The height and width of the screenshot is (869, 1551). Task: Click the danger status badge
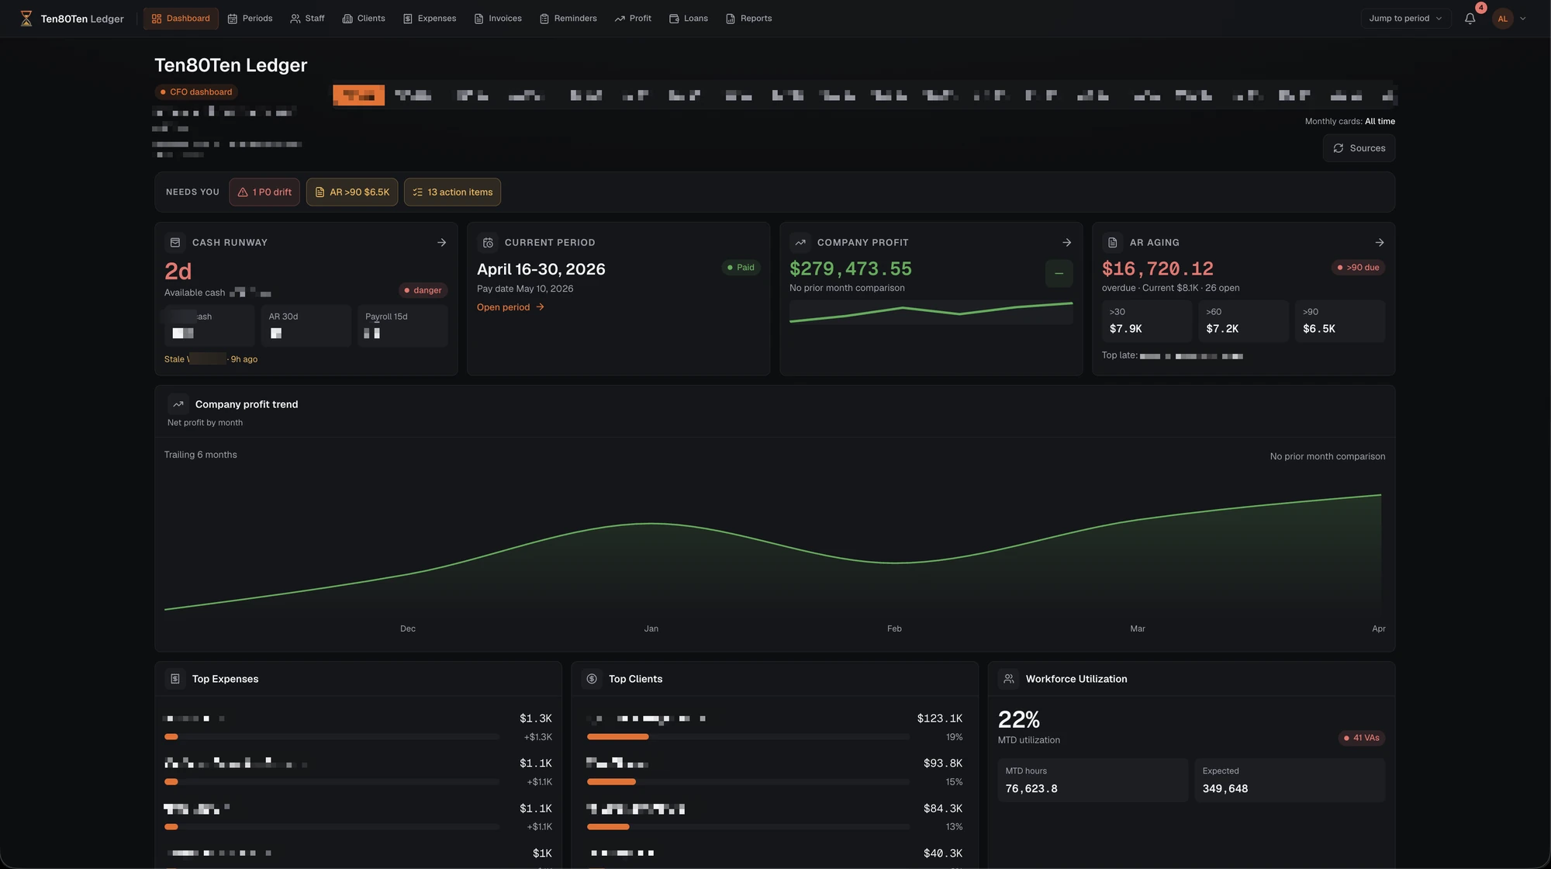(x=423, y=290)
